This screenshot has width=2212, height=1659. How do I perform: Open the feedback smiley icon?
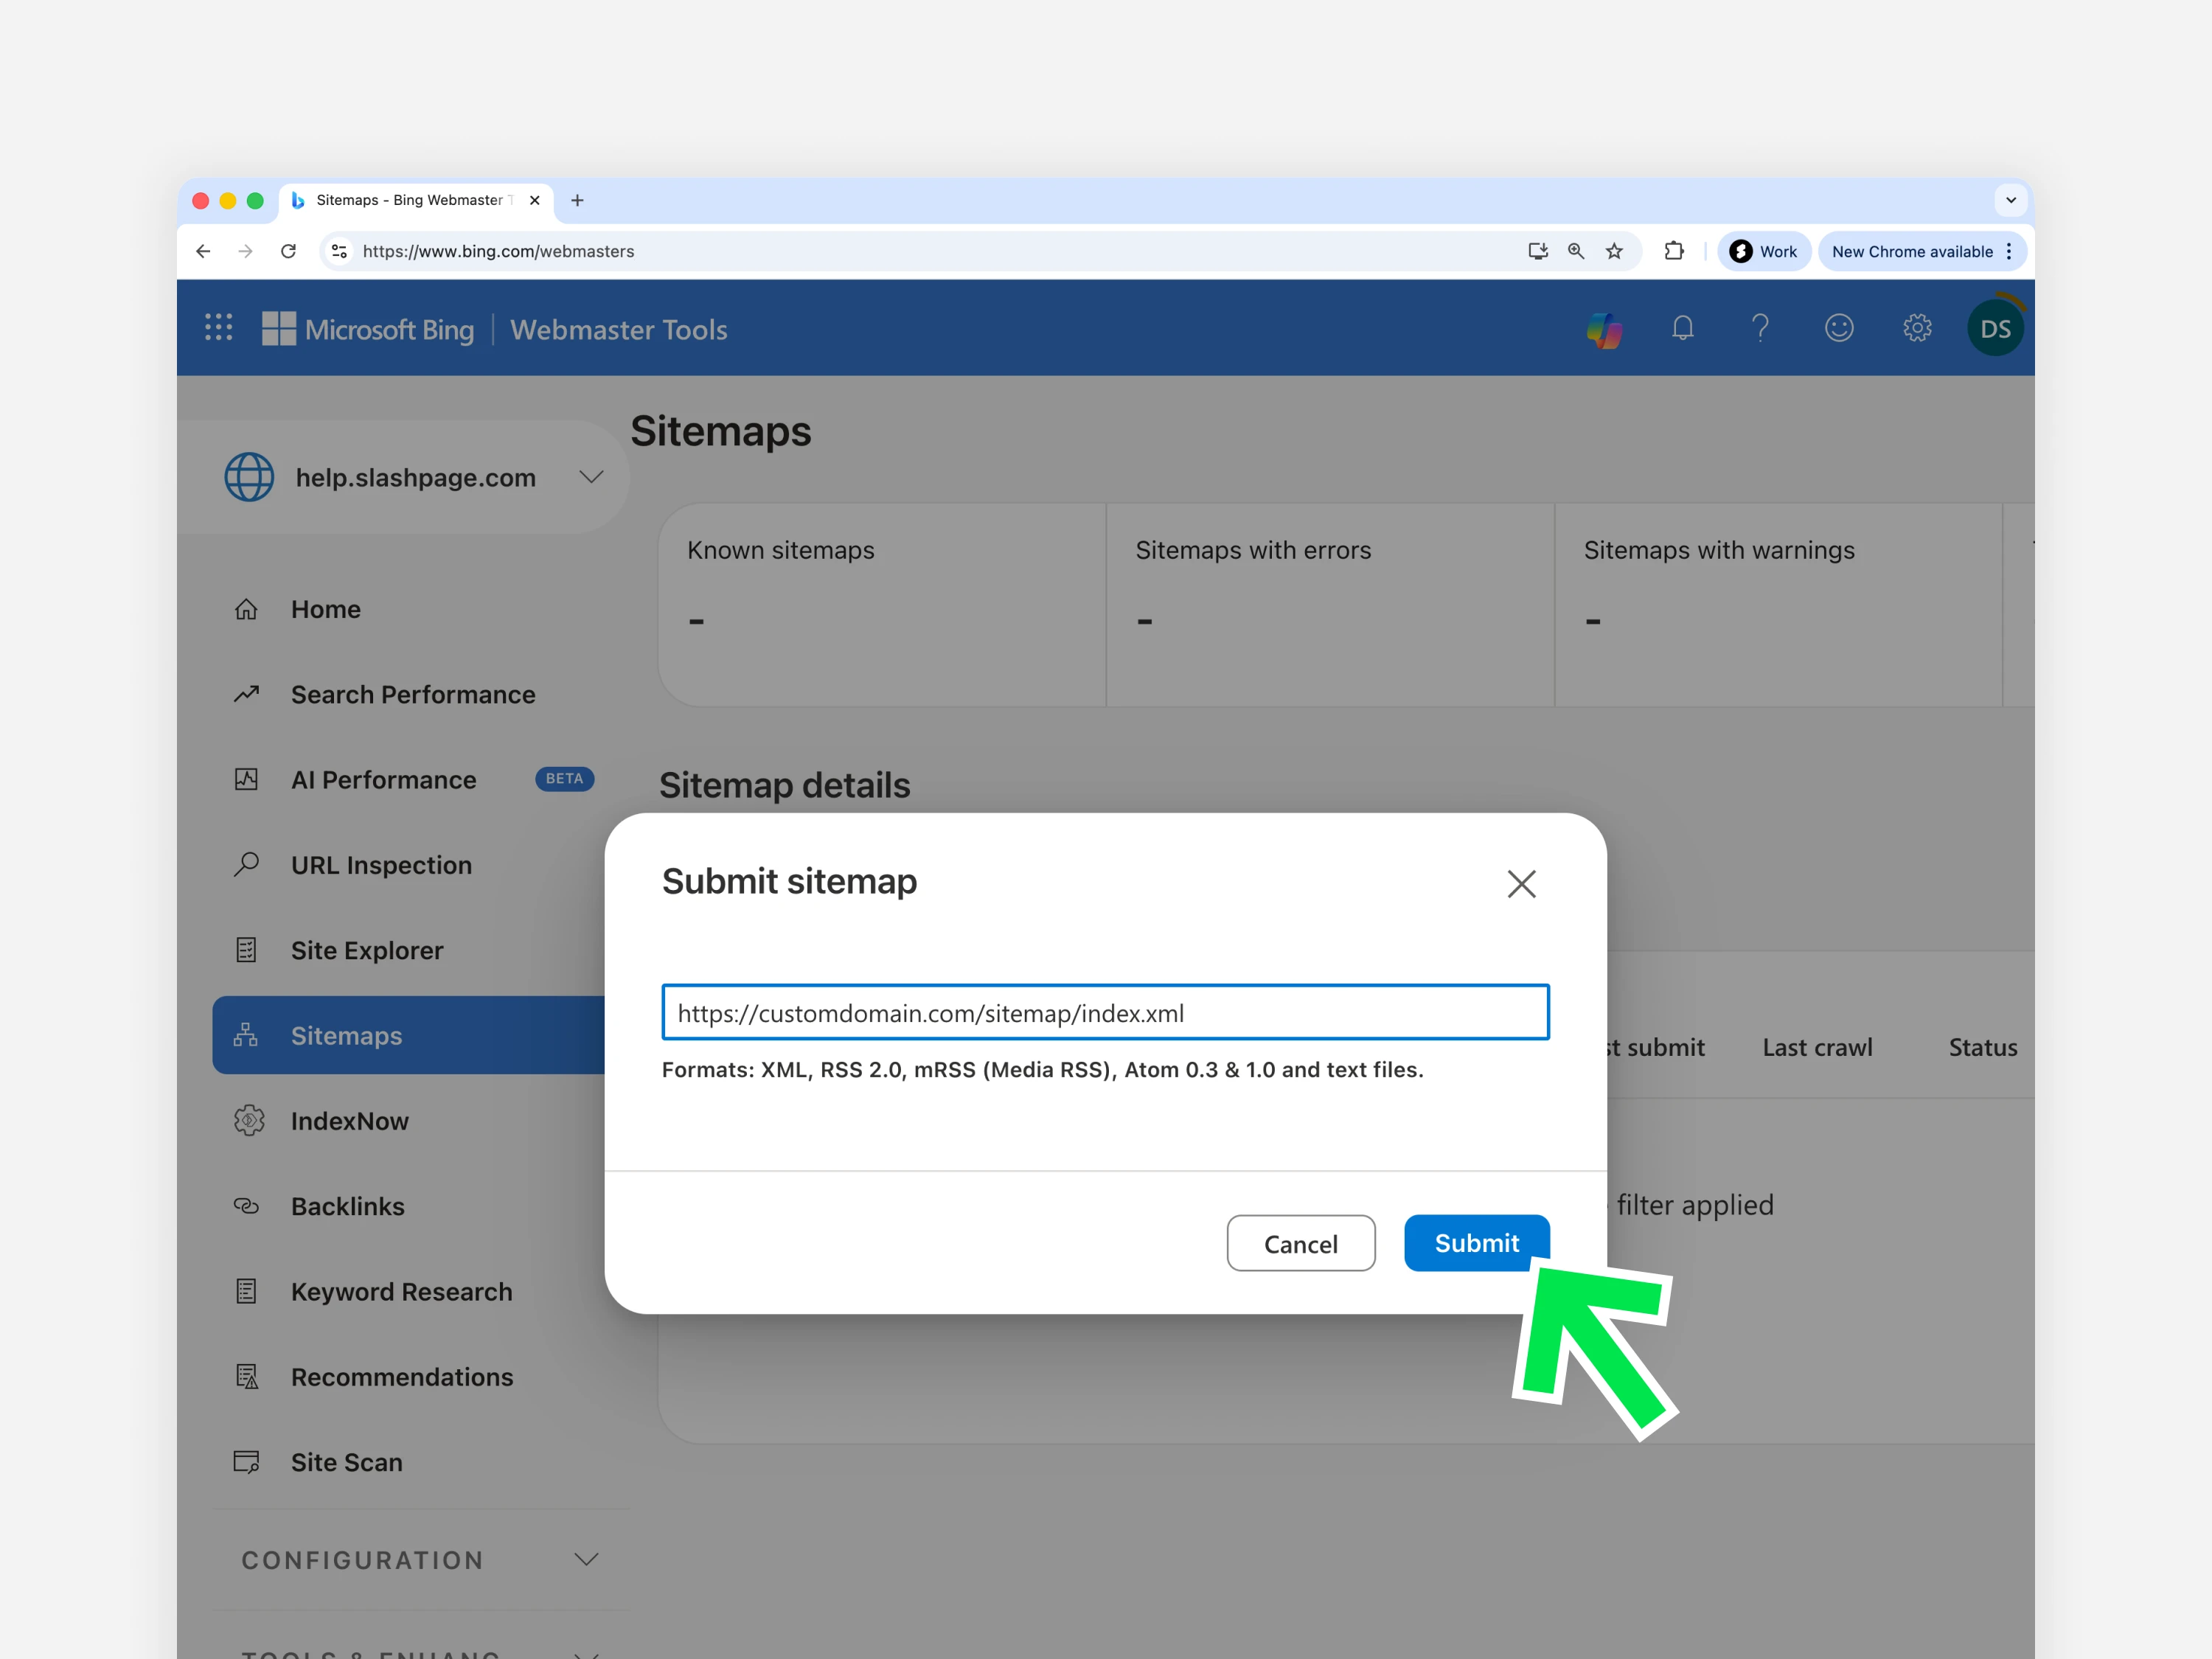pyautogui.click(x=1839, y=328)
